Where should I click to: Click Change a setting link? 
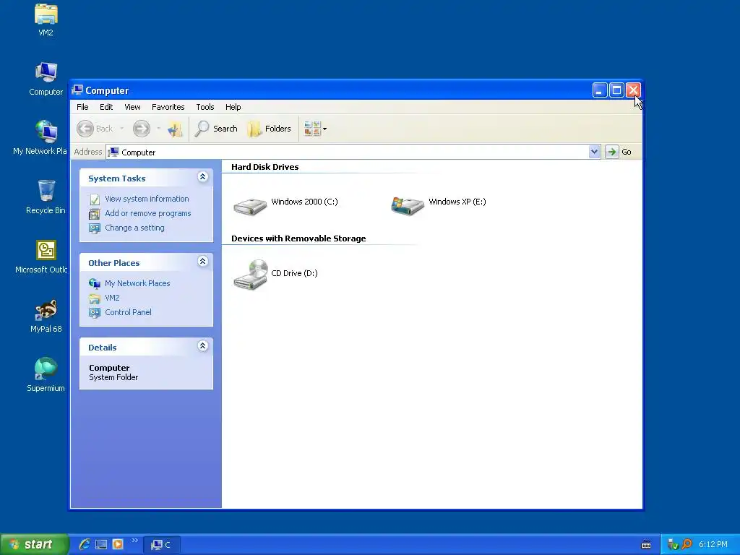point(134,228)
